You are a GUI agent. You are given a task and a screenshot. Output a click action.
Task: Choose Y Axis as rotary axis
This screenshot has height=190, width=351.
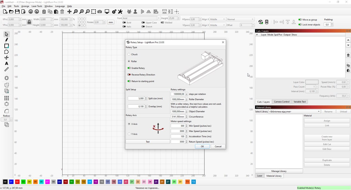point(129,134)
